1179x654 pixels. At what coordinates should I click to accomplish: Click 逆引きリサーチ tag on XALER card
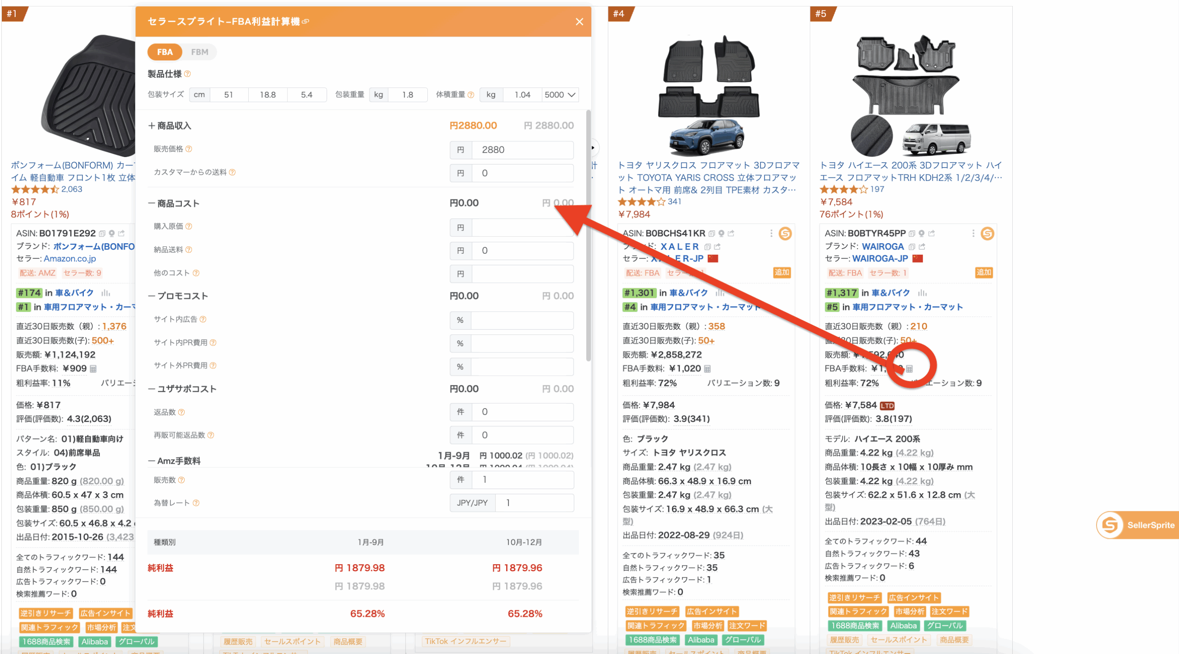(652, 612)
